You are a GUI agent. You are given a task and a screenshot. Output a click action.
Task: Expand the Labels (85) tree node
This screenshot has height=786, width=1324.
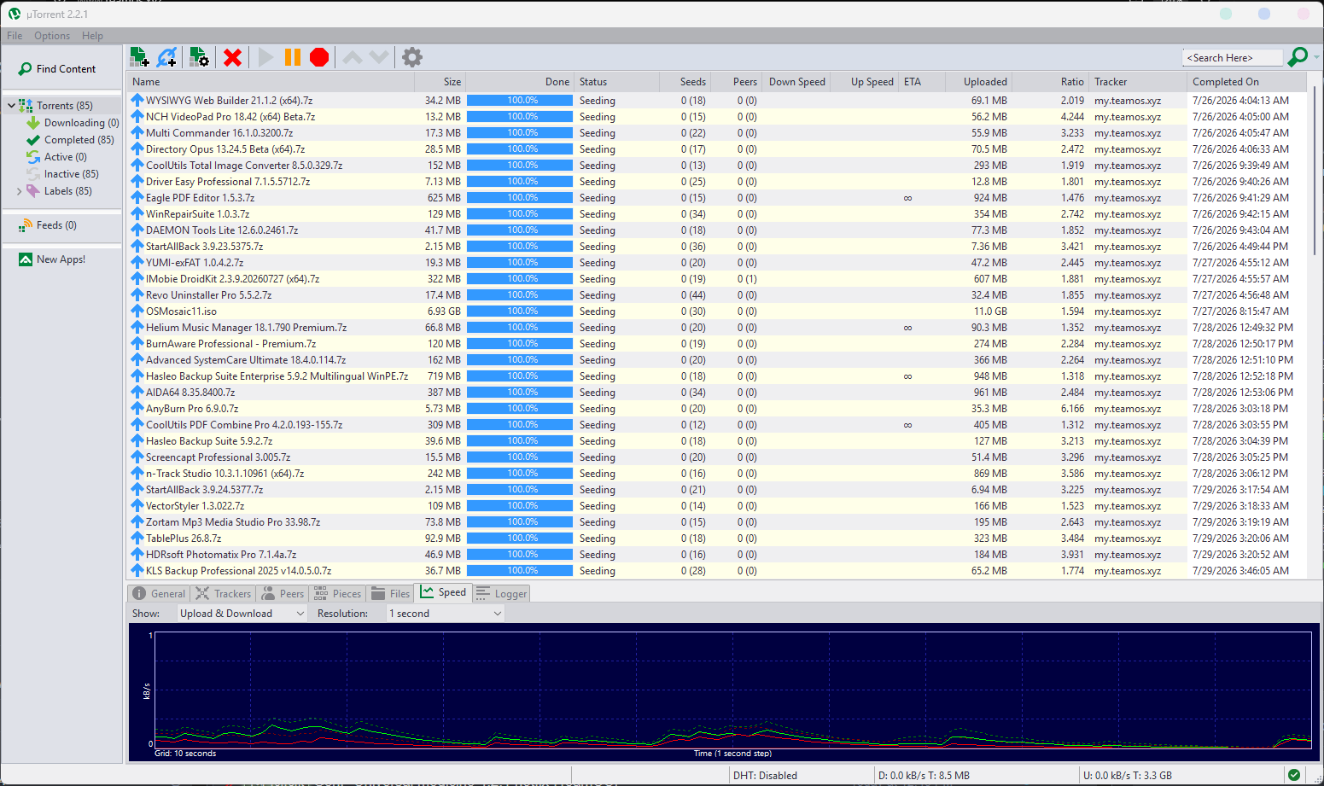20,191
